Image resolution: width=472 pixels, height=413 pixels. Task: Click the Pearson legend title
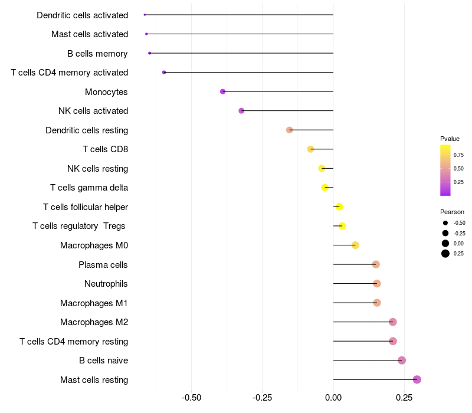(452, 212)
